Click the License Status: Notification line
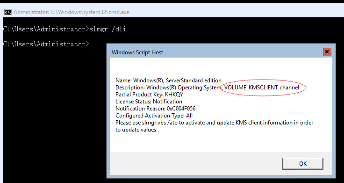This screenshot has width=344, height=183. (x=149, y=102)
